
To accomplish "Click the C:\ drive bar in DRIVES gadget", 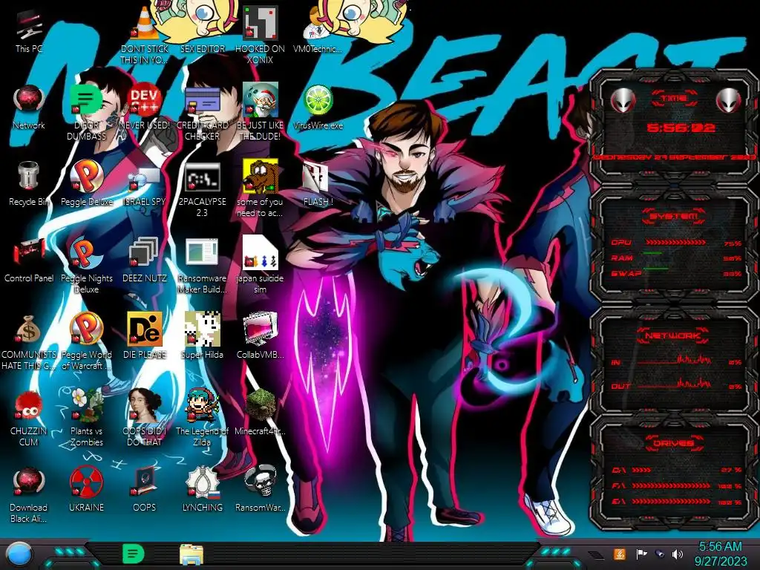I will 641,470.
